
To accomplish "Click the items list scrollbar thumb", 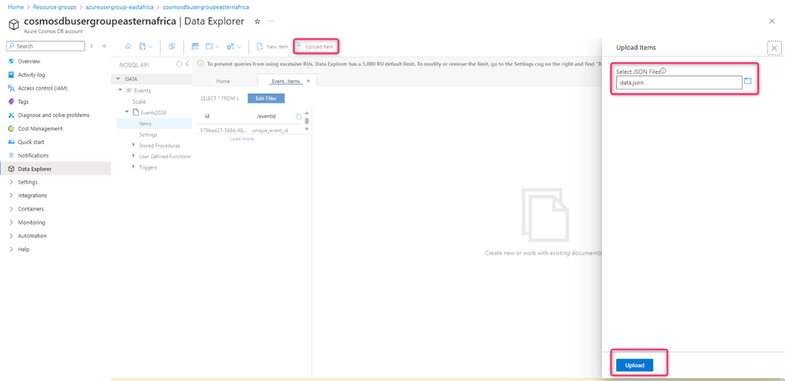I will click(x=307, y=121).
